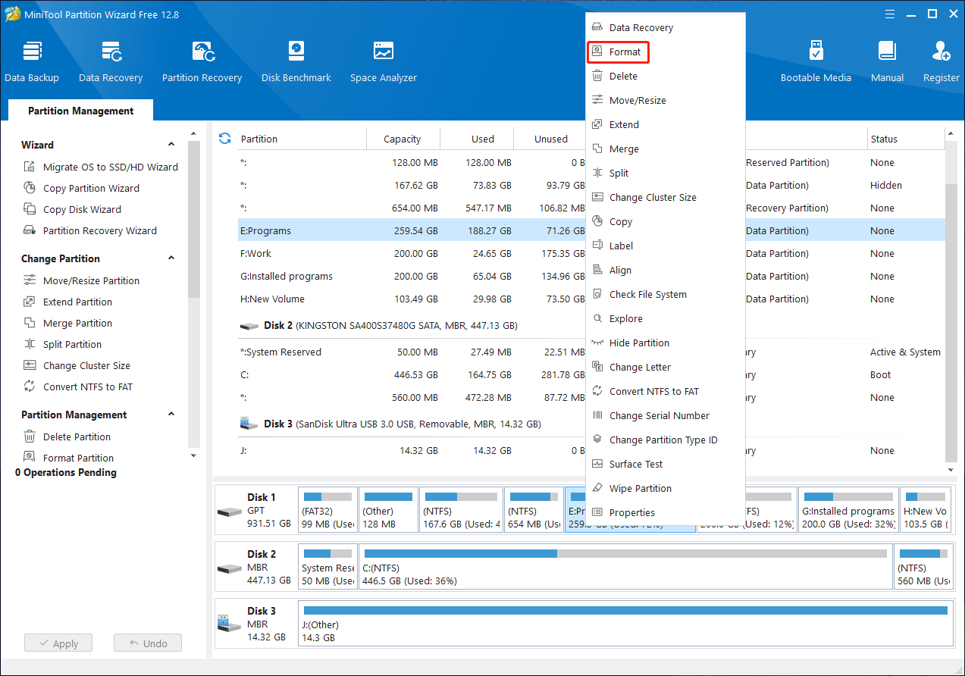
Task: Open the Manual
Action: [886, 59]
